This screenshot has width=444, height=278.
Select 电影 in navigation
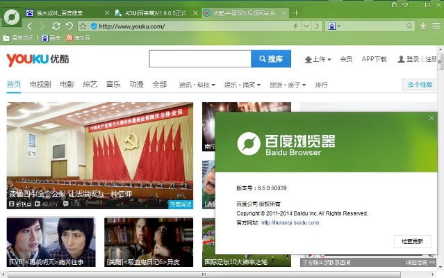67,84
